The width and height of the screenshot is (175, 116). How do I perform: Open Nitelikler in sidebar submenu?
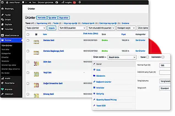pos(5,61)
